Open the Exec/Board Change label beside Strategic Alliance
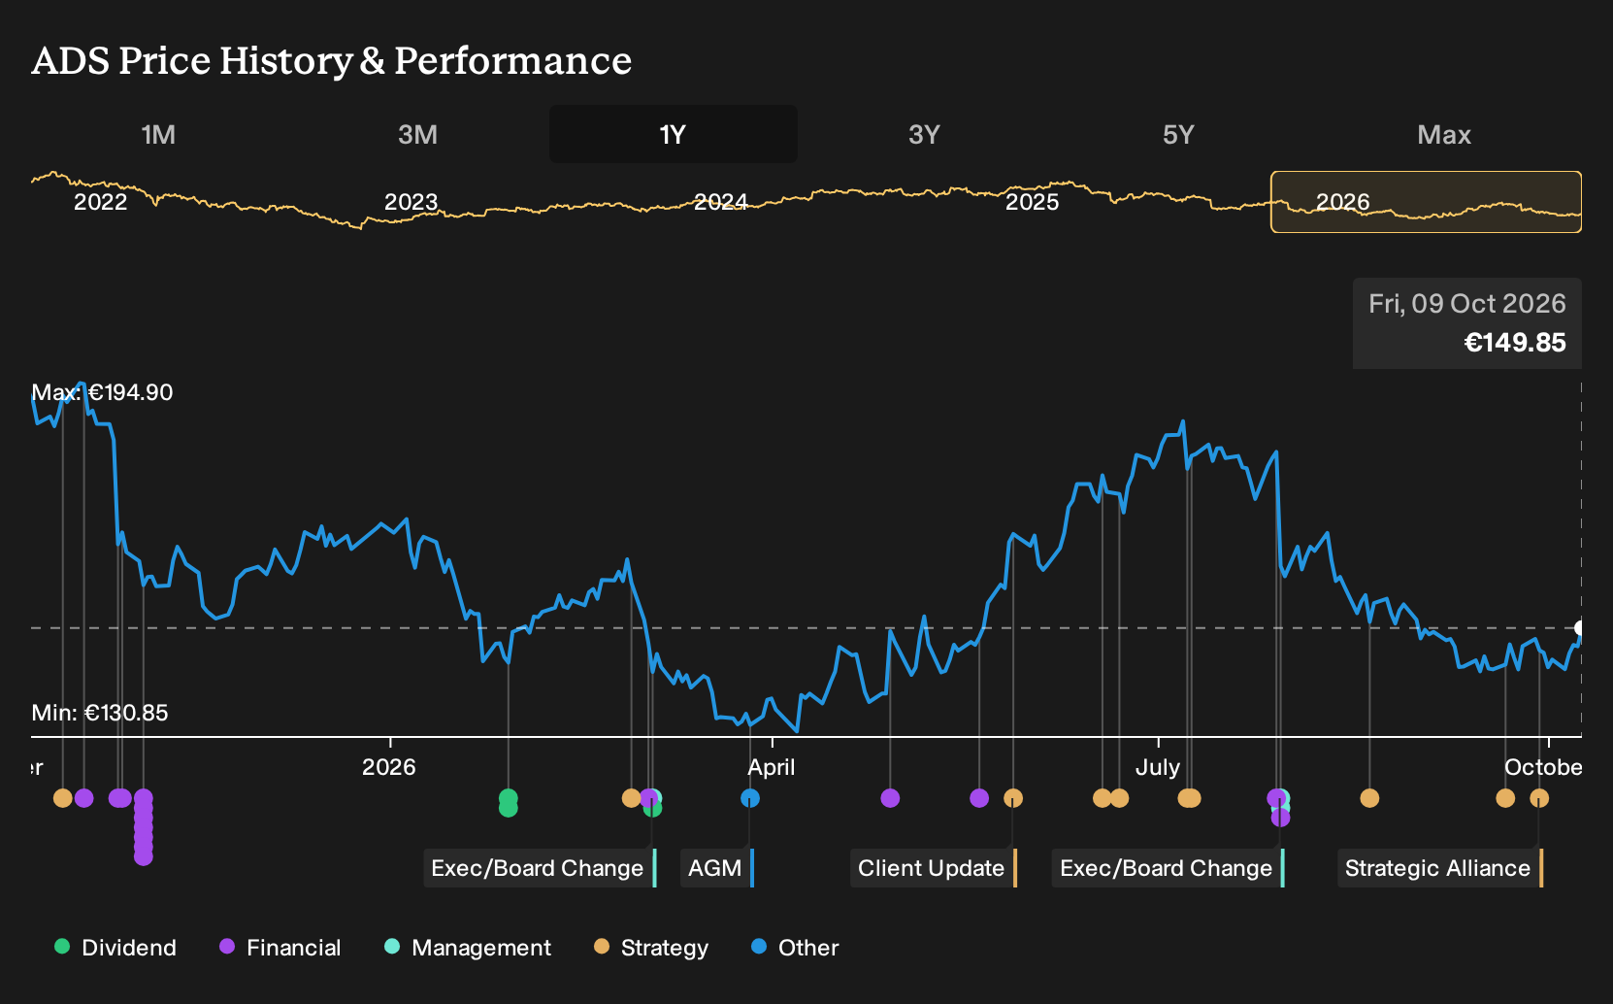The height and width of the screenshot is (1004, 1613). point(1169,868)
